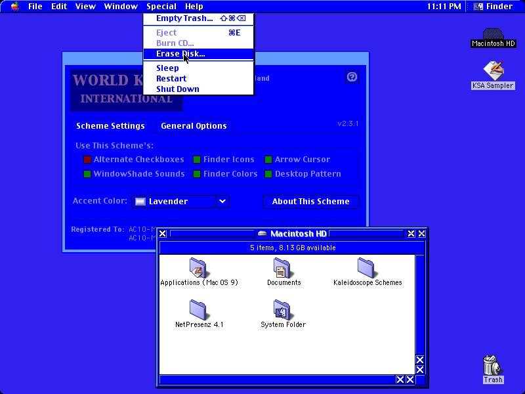
Task: Select the System Folder icon
Action: [282, 309]
